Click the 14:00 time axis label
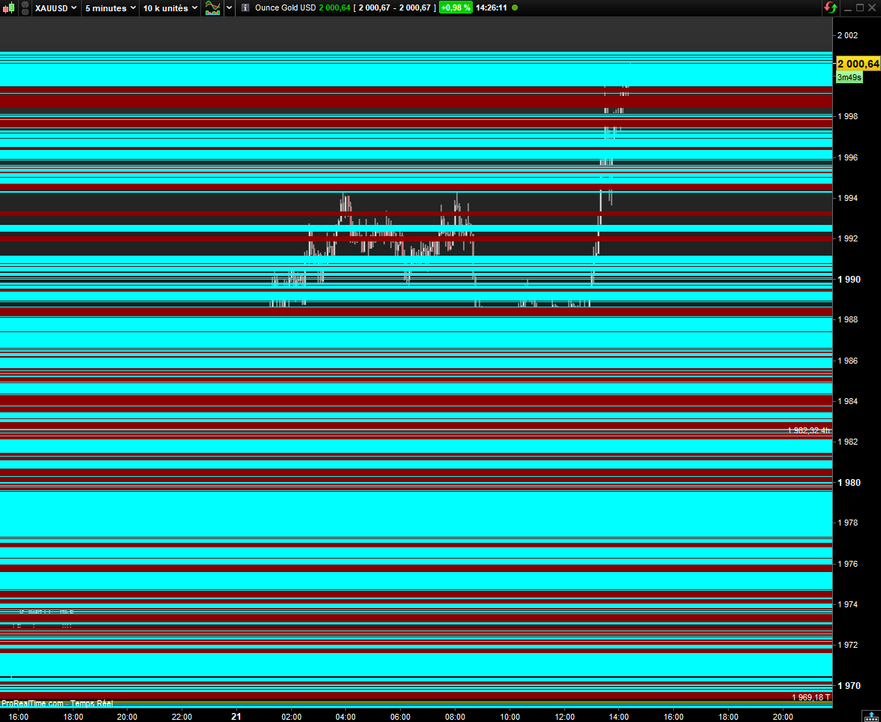Viewport: 881px width, 722px height. (x=618, y=717)
